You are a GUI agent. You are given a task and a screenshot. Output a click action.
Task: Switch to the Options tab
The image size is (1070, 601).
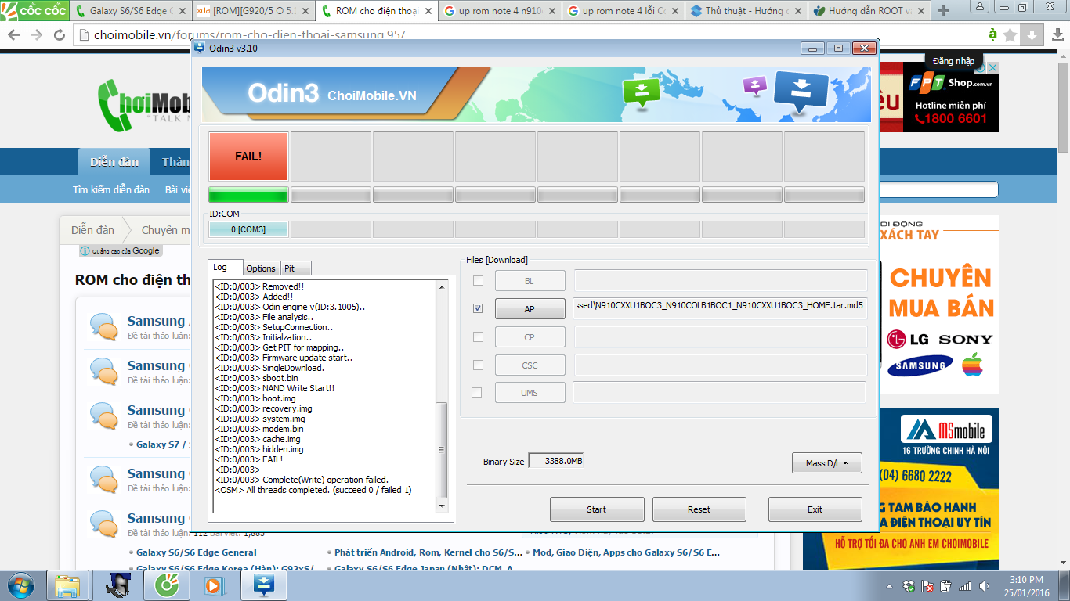(261, 268)
